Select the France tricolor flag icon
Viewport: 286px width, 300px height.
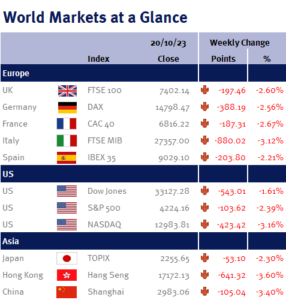click(67, 124)
